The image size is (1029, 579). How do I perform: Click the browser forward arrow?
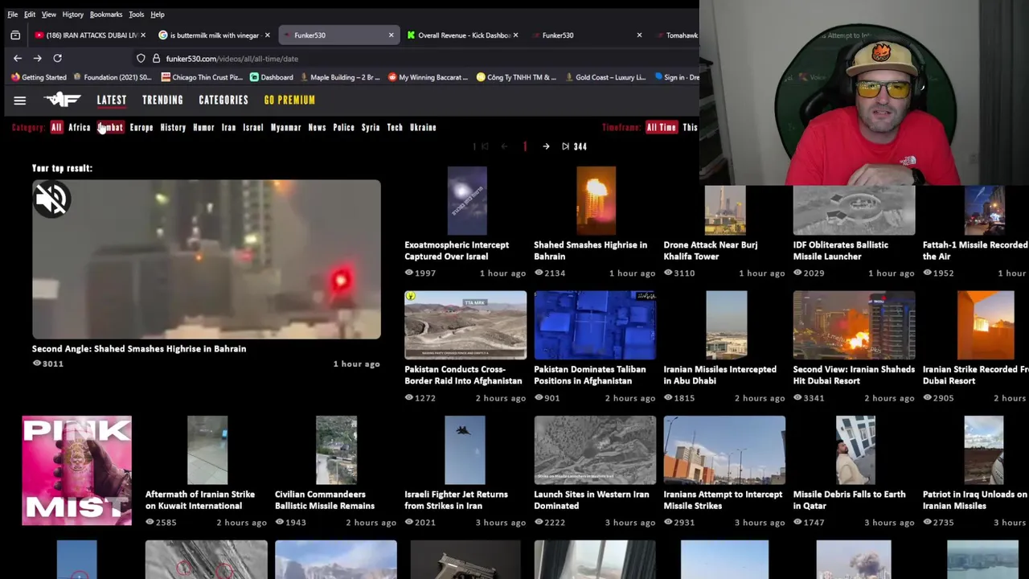[37, 58]
